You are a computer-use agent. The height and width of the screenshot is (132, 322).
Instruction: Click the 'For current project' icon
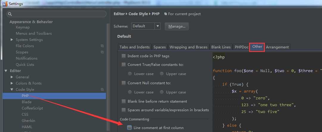coord(165,14)
